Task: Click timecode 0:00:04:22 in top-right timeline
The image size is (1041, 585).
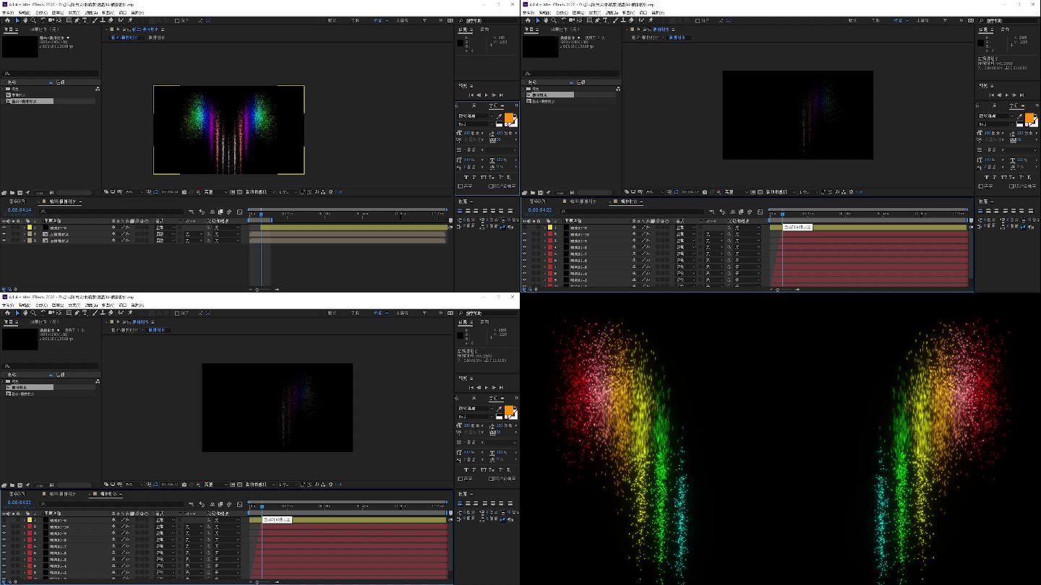Action: (x=539, y=210)
